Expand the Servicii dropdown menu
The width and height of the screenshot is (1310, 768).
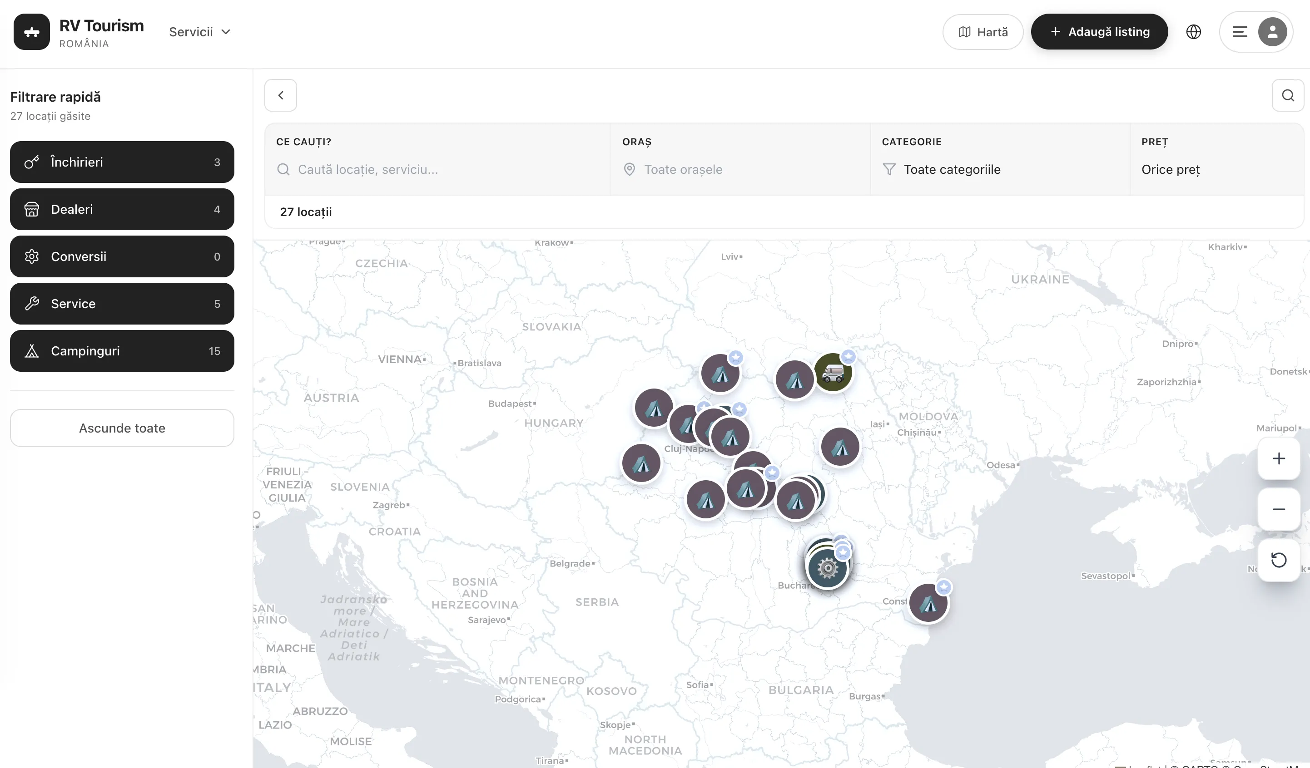(199, 32)
